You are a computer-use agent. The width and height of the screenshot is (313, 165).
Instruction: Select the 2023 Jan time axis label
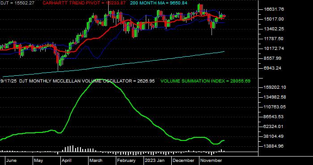pyautogui.click(x=155, y=161)
